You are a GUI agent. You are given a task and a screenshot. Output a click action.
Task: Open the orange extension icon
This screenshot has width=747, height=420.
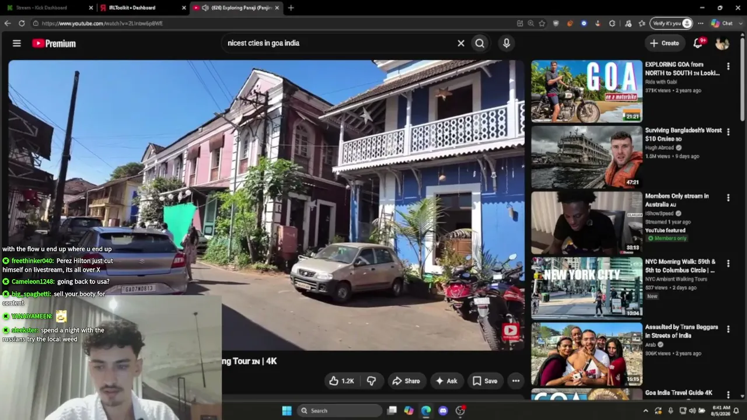(570, 23)
